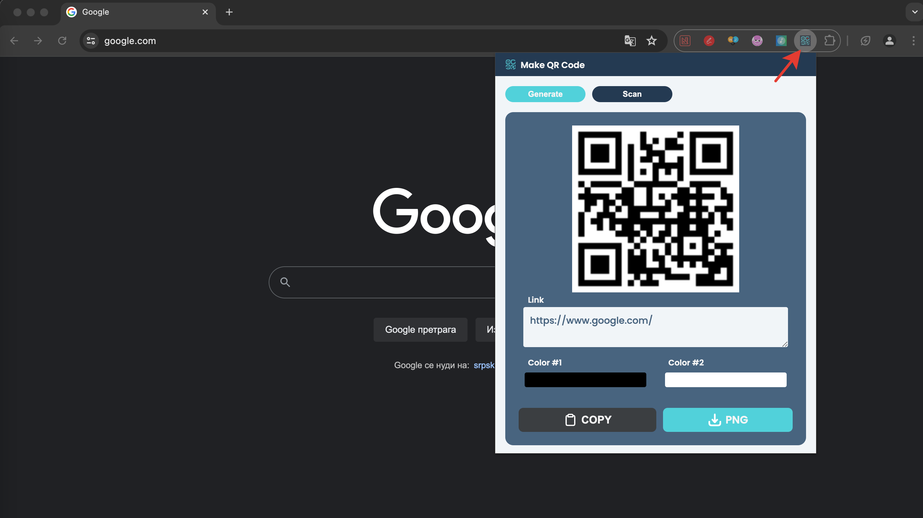The image size is (923, 518).
Task: Click the red pencil extension icon
Action: pyautogui.click(x=709, y=40)
